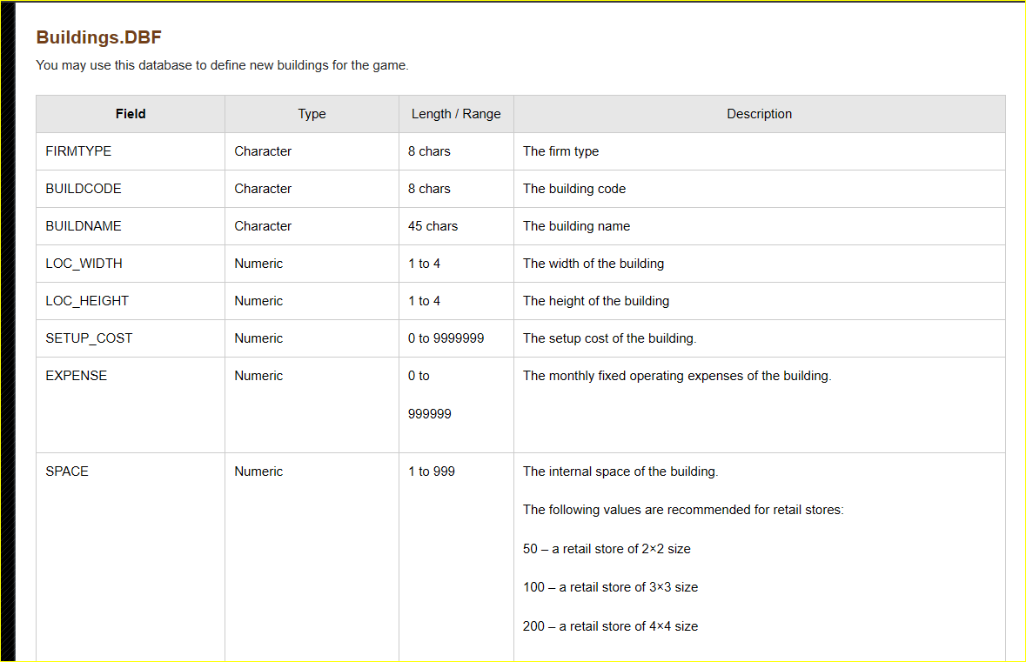Click the Buildings.DBF heading
Image resolution: width=1026 pixels, height=662 pixels.
99,37
